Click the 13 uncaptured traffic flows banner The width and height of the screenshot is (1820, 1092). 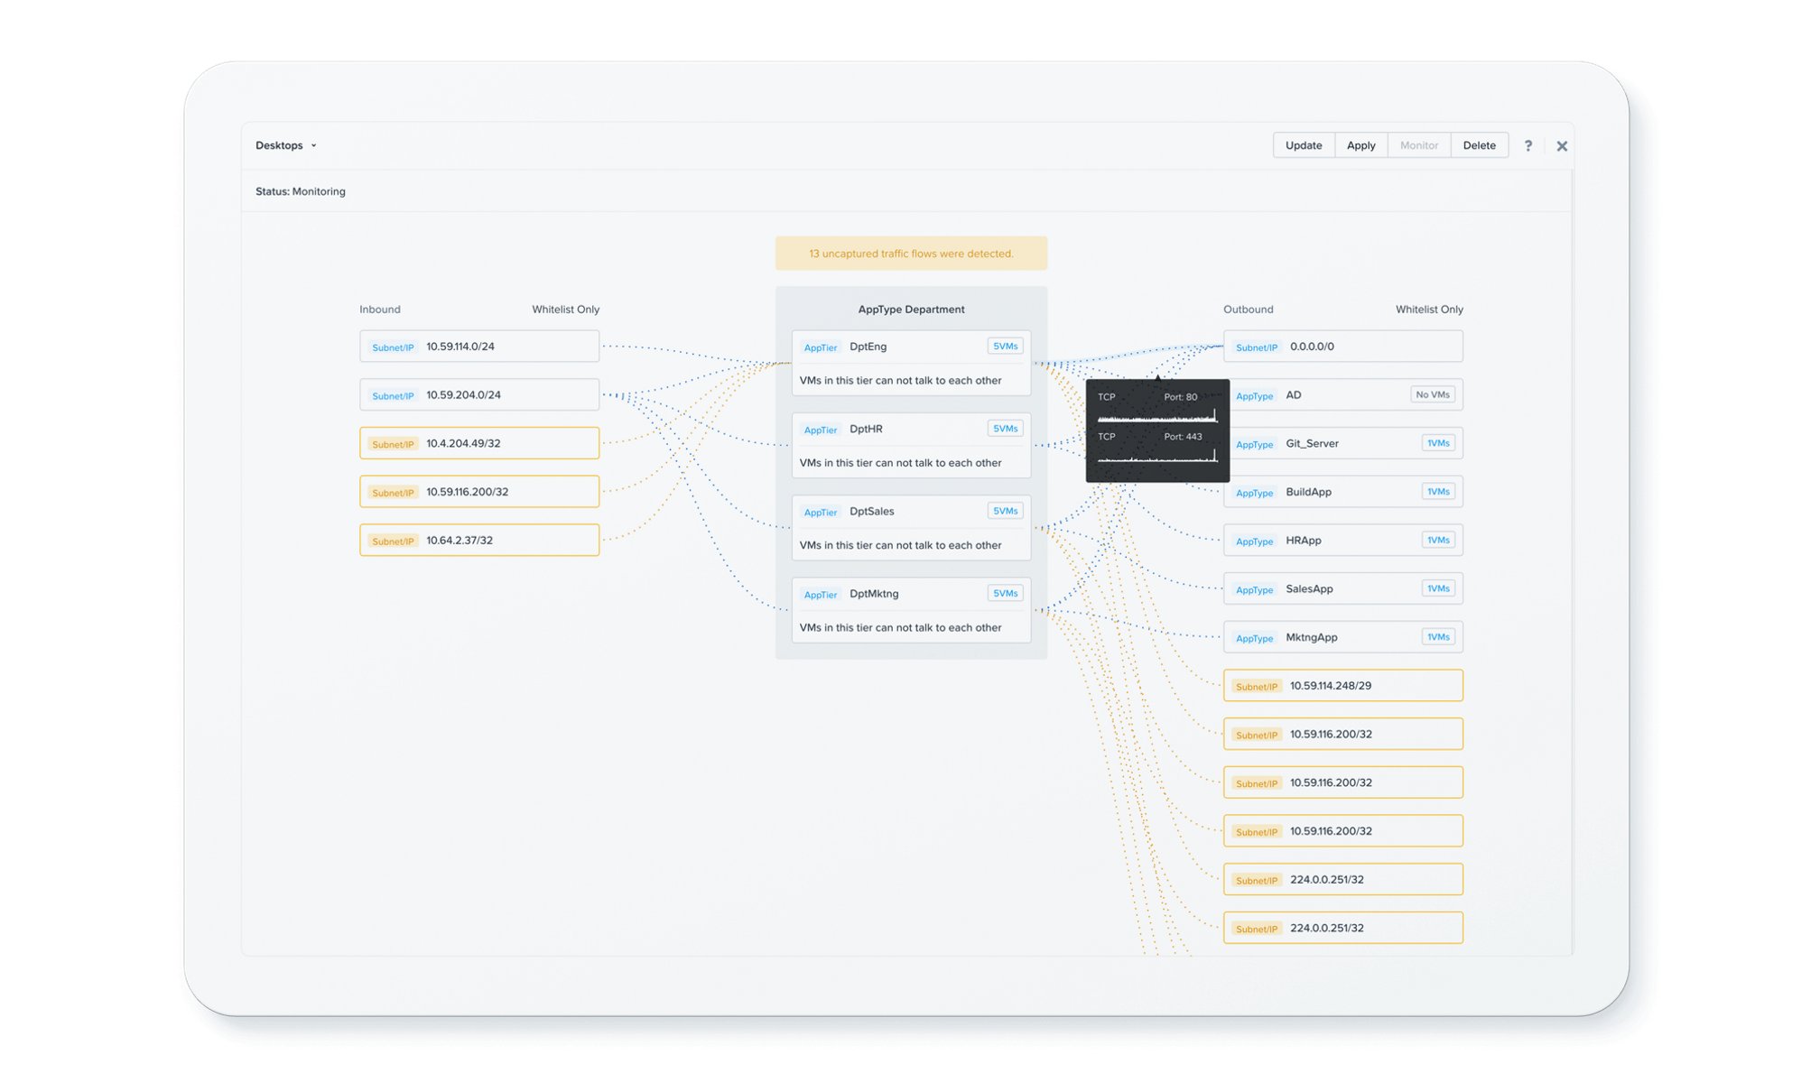click(911, 254)
